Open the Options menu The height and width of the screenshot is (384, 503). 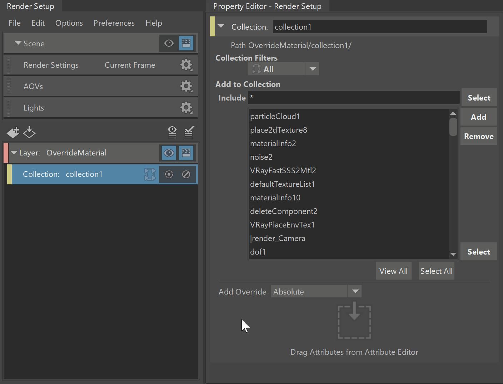[x=69, y=23]
